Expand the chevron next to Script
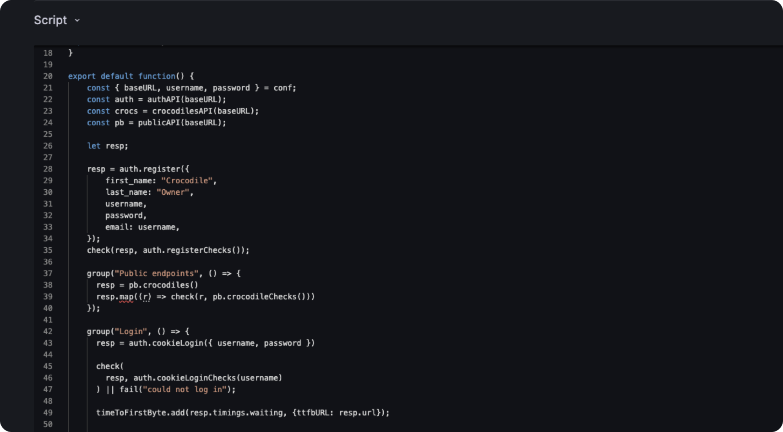This screenshot has width=783, height=432. [76, 21]
